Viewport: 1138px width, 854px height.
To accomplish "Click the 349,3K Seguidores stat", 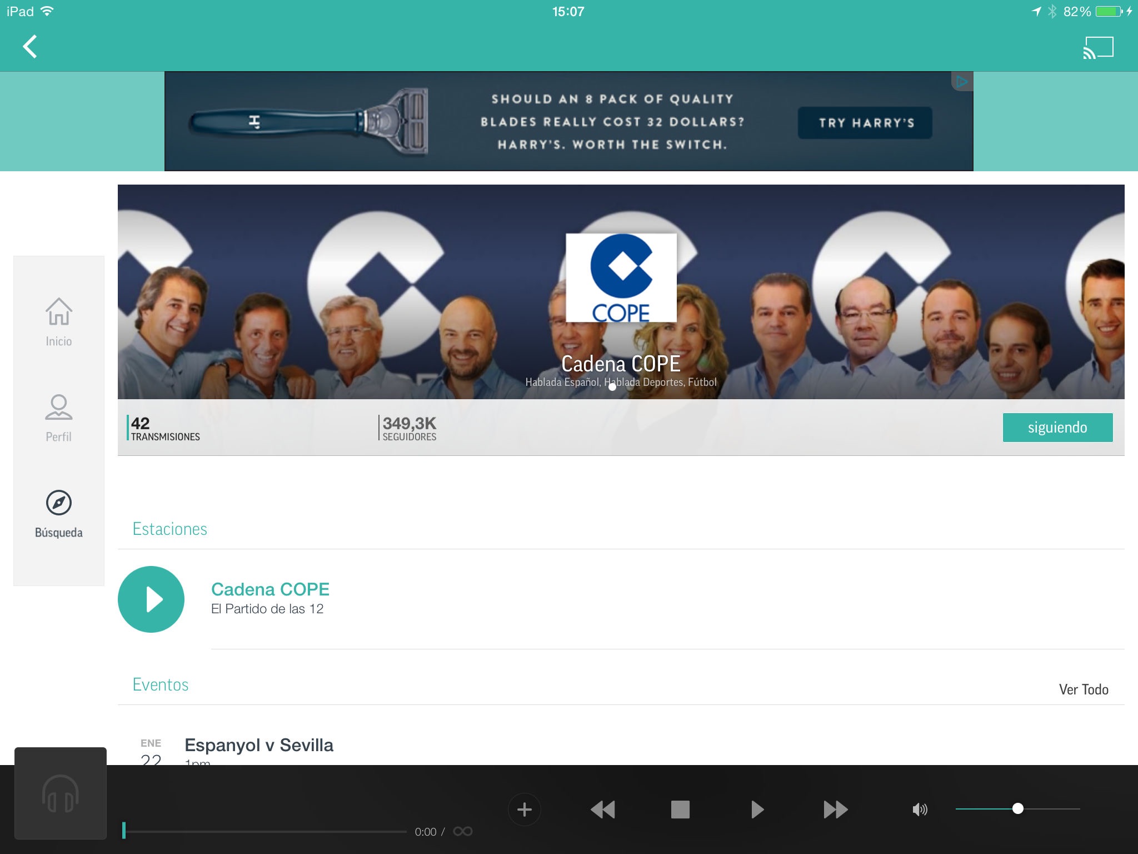I will (x=408, y=428).
